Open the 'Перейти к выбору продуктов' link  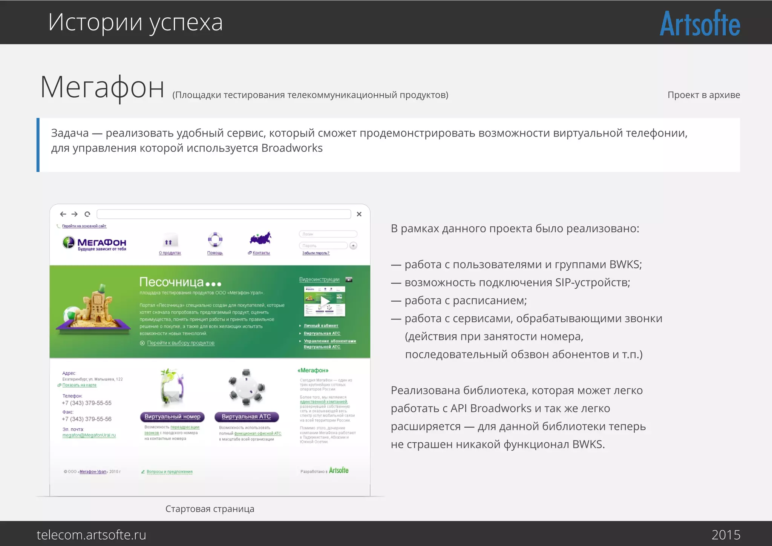181,343
